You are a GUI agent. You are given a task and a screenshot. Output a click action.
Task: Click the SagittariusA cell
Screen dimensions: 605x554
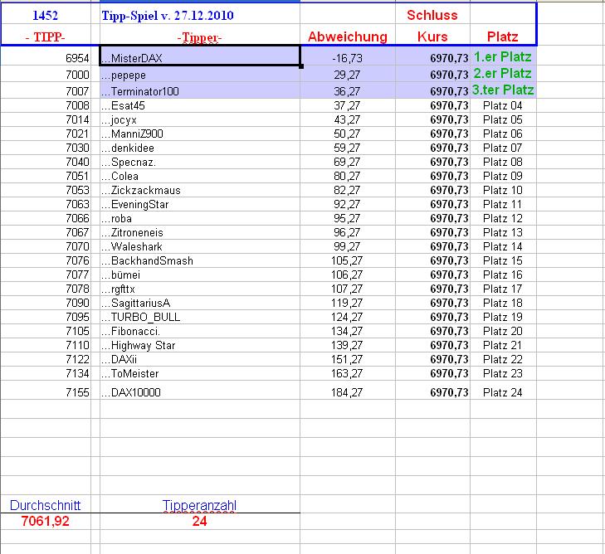[x=200, y=303]
